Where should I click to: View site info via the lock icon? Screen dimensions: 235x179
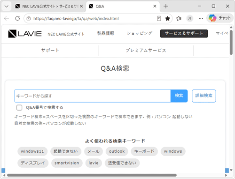(x=29, y=18)
